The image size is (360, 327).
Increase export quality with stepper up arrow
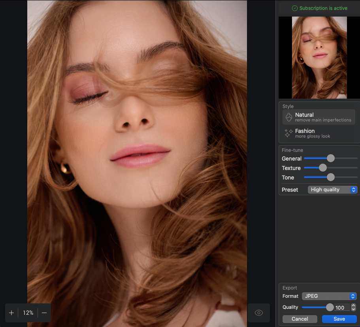coord(354,306)
